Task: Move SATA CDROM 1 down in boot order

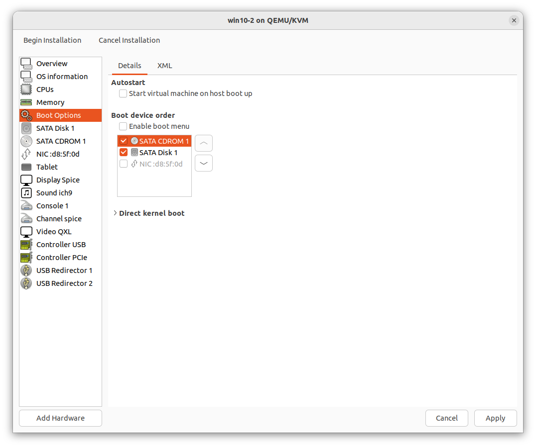Action: tap(203, 163)
